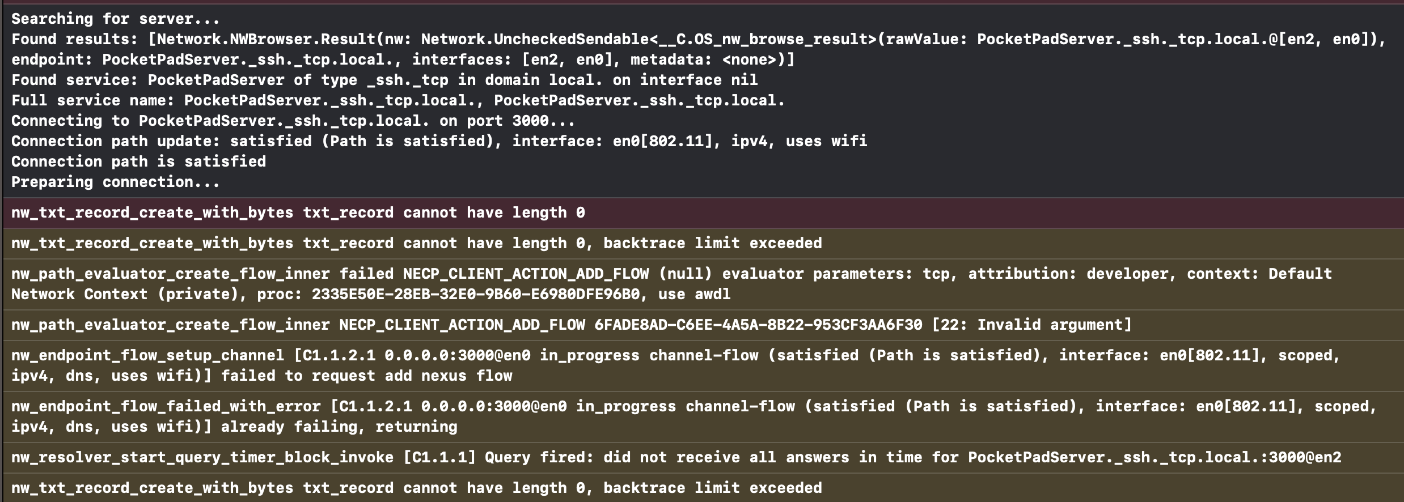Click the 'failed to request add nexus flow' text

pyautogui.click(x=366, y=376)
